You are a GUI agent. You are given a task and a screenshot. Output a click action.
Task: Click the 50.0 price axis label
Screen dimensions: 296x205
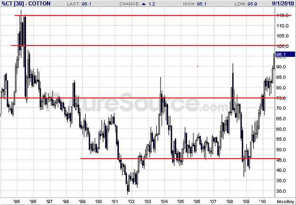(x=282, y=150)
